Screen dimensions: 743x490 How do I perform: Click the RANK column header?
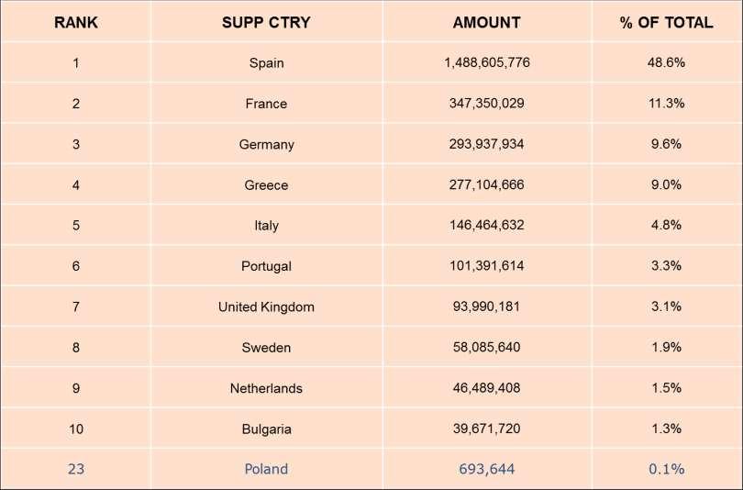pyautogui.click(x=76, y=22)
